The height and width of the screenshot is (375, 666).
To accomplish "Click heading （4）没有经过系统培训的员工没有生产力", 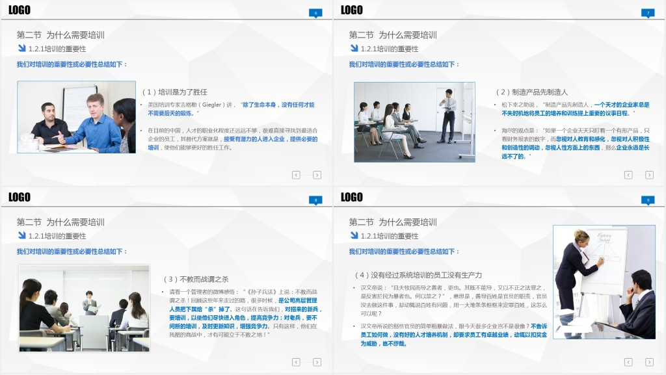I will coord(418,275).
